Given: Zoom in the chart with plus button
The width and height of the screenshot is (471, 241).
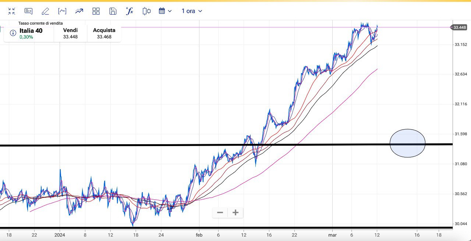Looking at the screenshot, I should [235, 212].
